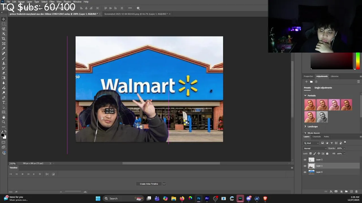Click the Timeline zoom slider
Screen dimensions: 362x203
(x=73, y=192)
